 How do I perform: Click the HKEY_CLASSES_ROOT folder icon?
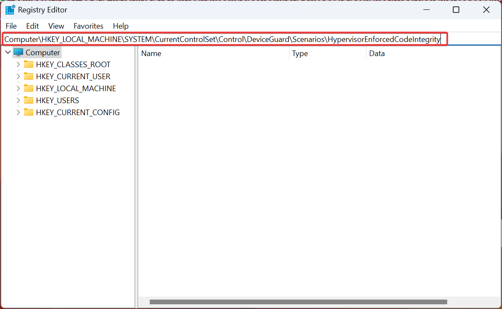point(29,64)
